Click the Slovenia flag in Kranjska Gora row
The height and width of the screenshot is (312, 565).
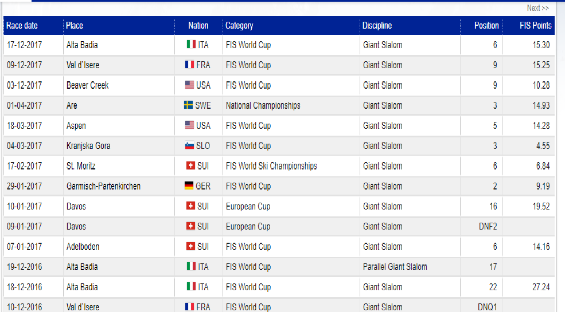point(189,145)
